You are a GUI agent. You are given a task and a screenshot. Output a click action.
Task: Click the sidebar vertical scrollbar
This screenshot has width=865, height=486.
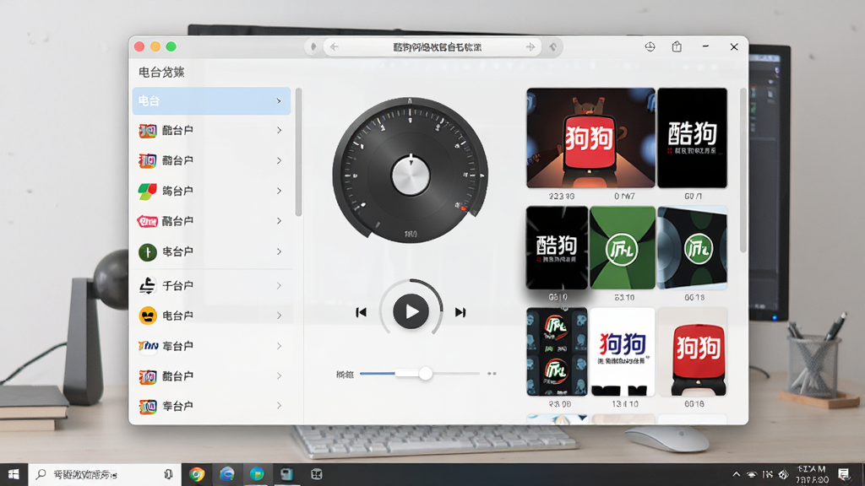(298, 152)
